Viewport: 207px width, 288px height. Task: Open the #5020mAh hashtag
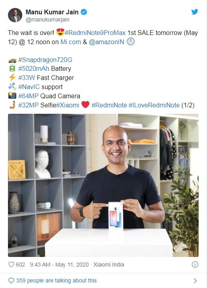coord(34,68)
